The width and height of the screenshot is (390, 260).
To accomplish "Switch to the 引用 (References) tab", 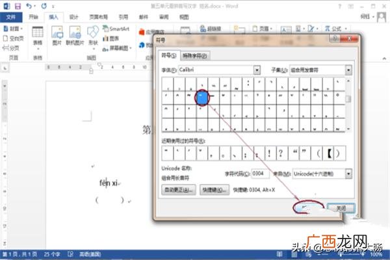I will [x=123, y=17].
